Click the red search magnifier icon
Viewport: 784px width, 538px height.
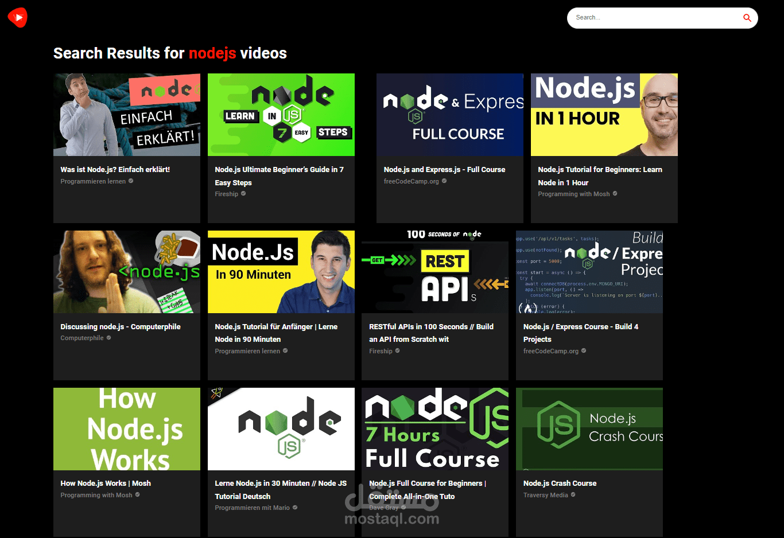pos(747,18)
